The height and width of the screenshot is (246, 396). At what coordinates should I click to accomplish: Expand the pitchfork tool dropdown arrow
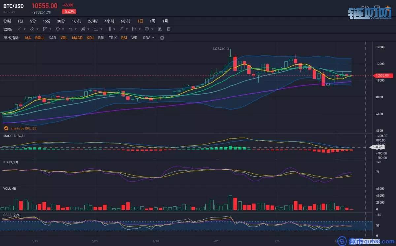click(88, 29)
